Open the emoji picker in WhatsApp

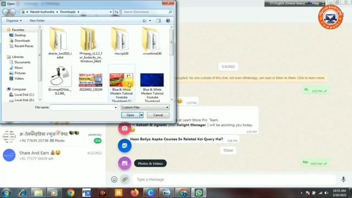pos(114,179)
